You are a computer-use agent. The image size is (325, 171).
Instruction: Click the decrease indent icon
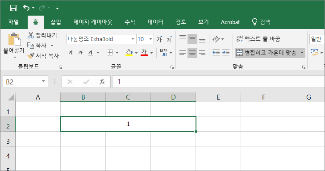tap(216, 53)
